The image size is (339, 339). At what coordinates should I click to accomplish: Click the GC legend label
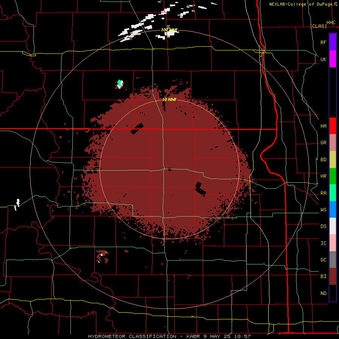[323, 260]
